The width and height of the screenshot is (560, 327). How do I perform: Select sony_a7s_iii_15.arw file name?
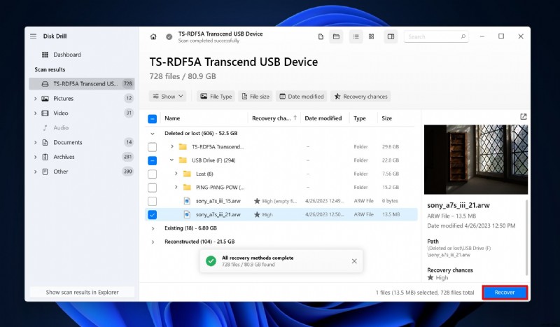[x=218, y=201]
